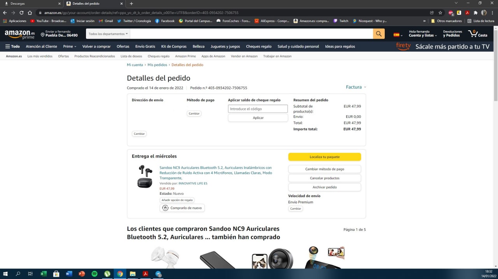Screen dimensions: 498x279
Task: Bookmark this page with the star icon
Action: pos(440,13)
